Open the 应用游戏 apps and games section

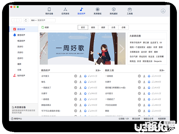coord(65,11)
